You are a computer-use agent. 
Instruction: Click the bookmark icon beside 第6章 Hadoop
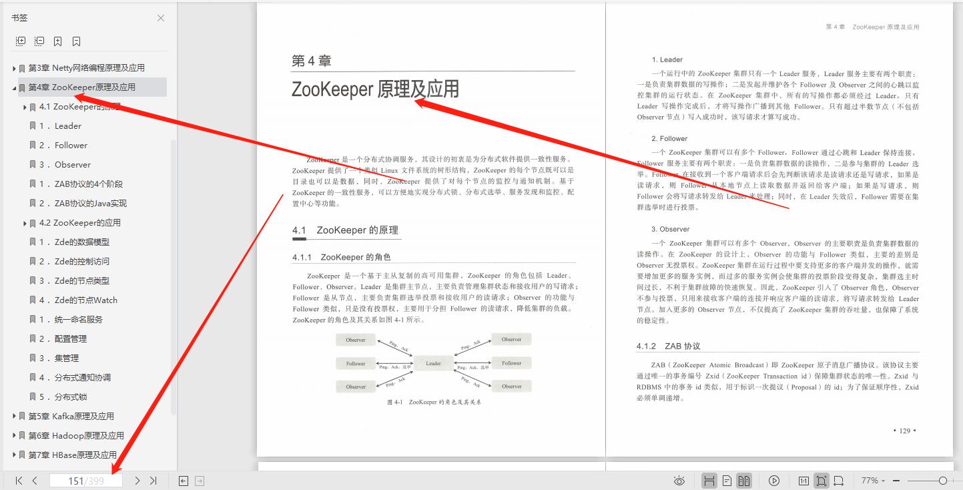[x=22, y=436]
